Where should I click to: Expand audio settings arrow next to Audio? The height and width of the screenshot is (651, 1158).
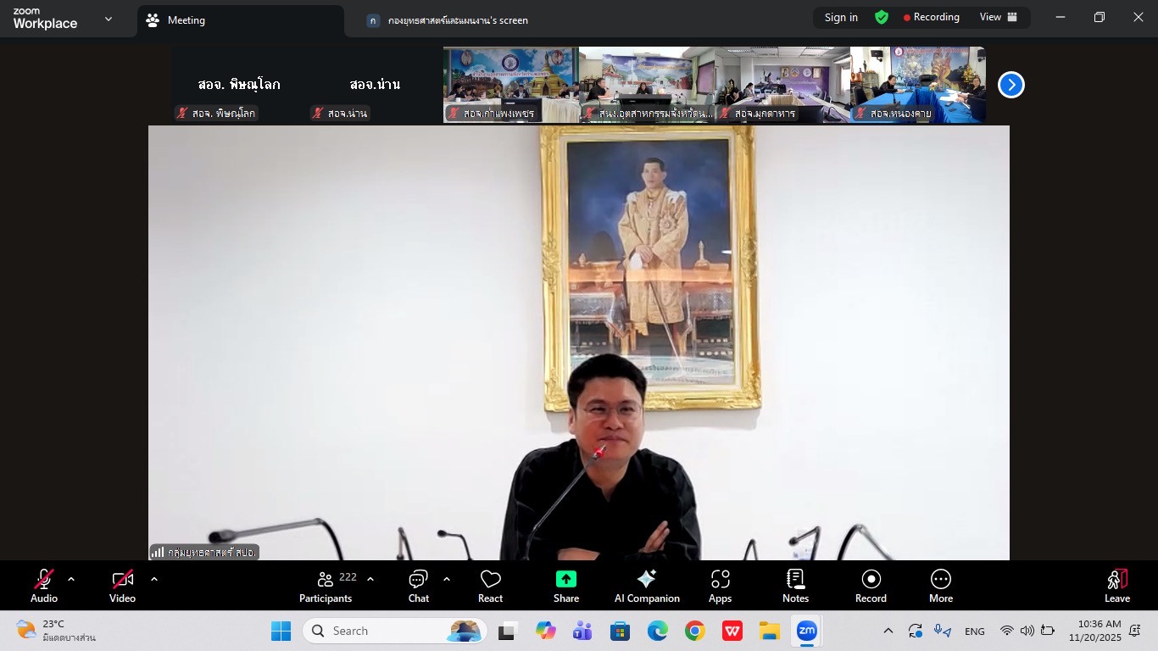click(x=71, y=579)
